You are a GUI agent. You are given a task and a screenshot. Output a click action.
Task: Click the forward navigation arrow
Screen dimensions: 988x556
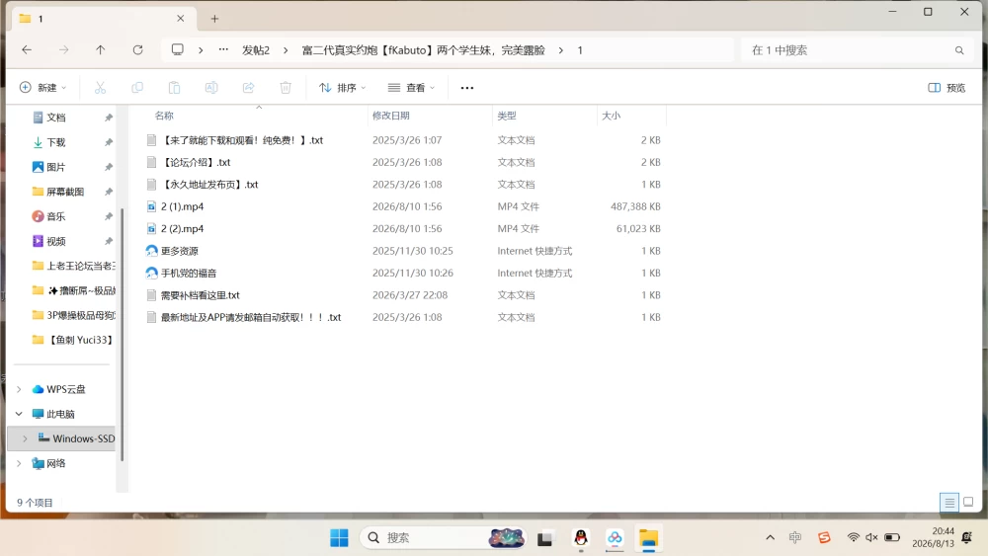pos(63,49)
